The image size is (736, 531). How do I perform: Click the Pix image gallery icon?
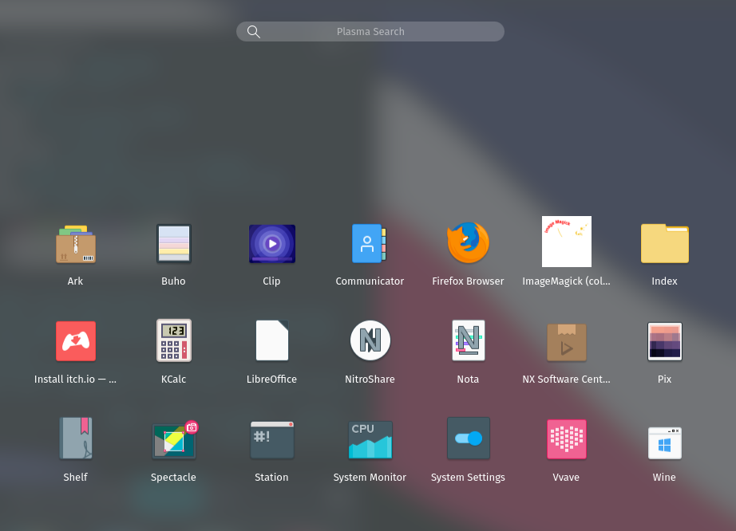(x=665, y=341)
